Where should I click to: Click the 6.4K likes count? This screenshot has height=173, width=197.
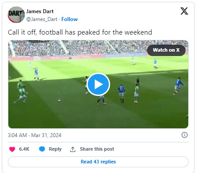click(24, 149)
